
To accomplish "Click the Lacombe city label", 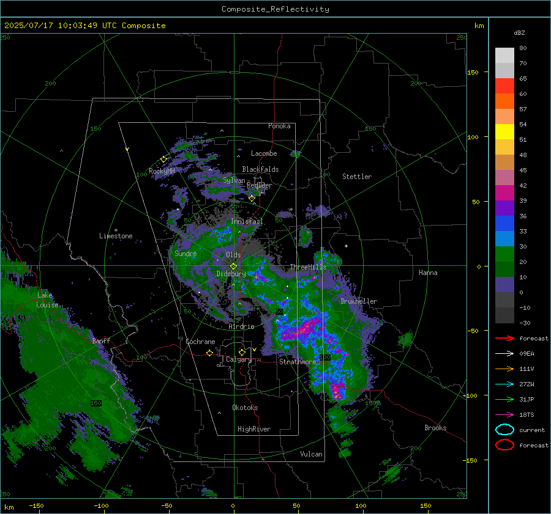I will (x=264, y=153).
